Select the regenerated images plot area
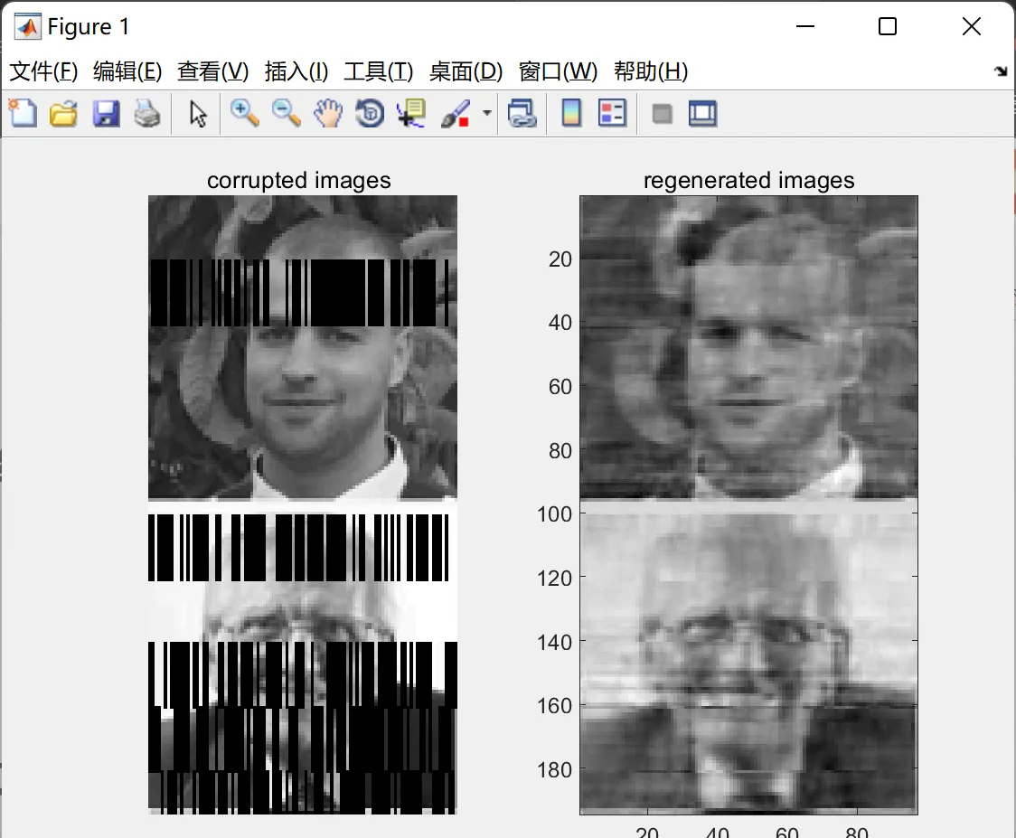This screenshot has height=838, width=1016. pyautogui.click(x=748, y=504)
